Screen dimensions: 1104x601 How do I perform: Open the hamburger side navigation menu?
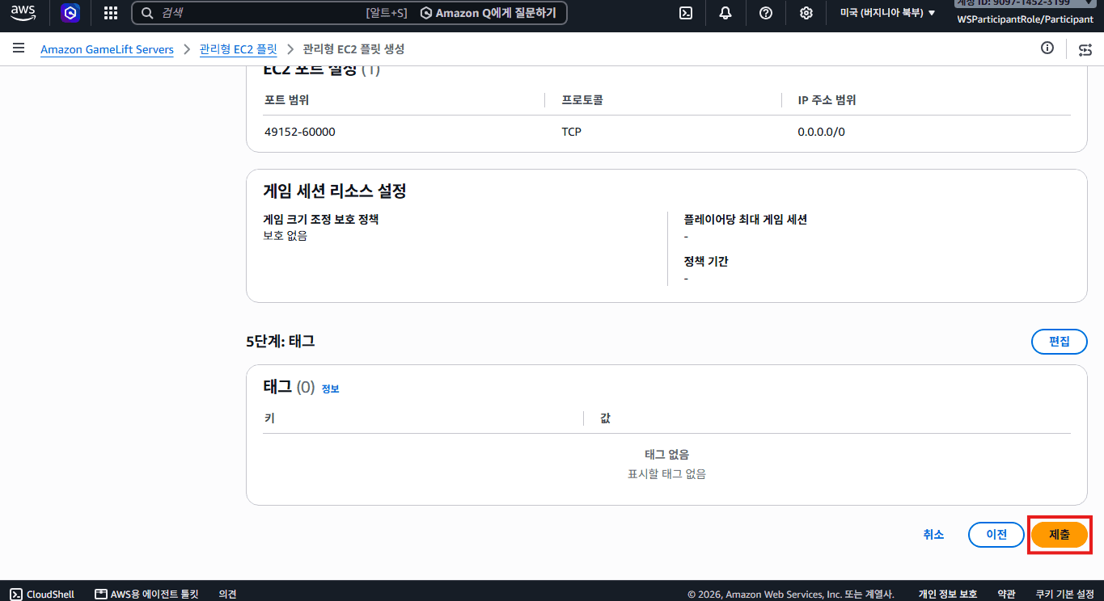pyautogui.click(x=19, y=48)
